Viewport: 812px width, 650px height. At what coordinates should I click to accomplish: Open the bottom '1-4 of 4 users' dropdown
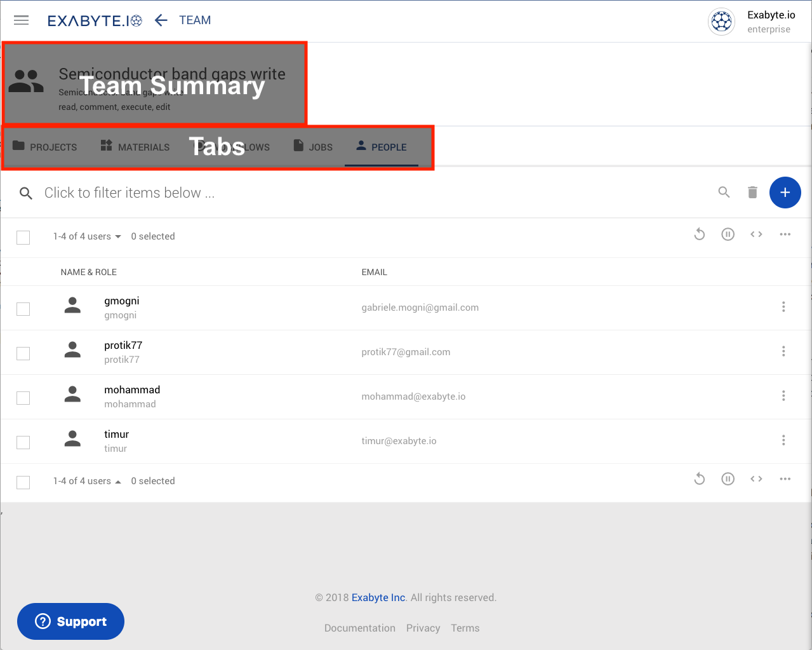[x=87, y=481]
